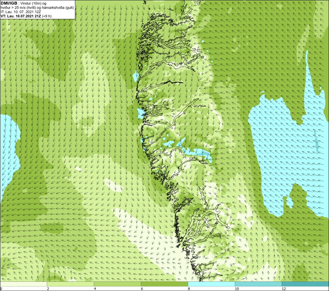The width and height of the screenshot is (329, 291).
Task: Click the legend scale label '12'
Action: pos(284,289)
